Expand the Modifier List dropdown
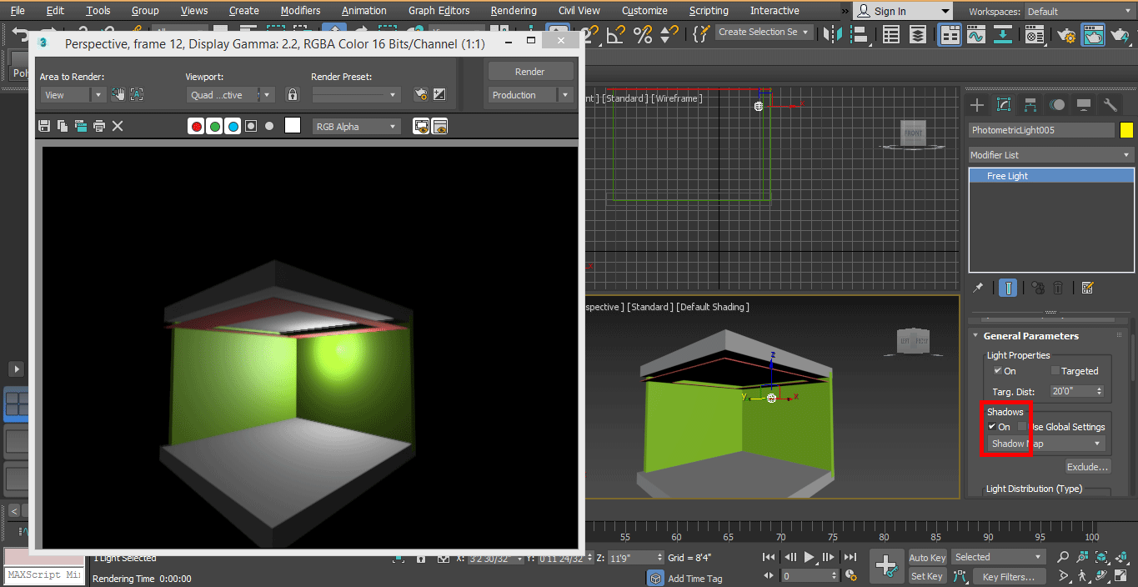The image size is (1138, 587). (x=1050, y=155)
